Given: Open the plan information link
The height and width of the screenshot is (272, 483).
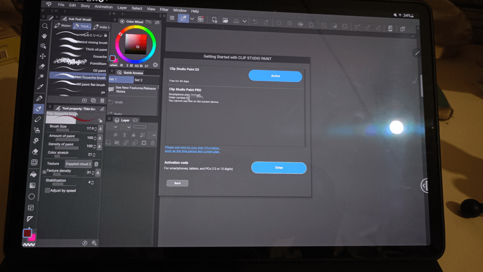Looking at the screenshot, I should (193, 149).
